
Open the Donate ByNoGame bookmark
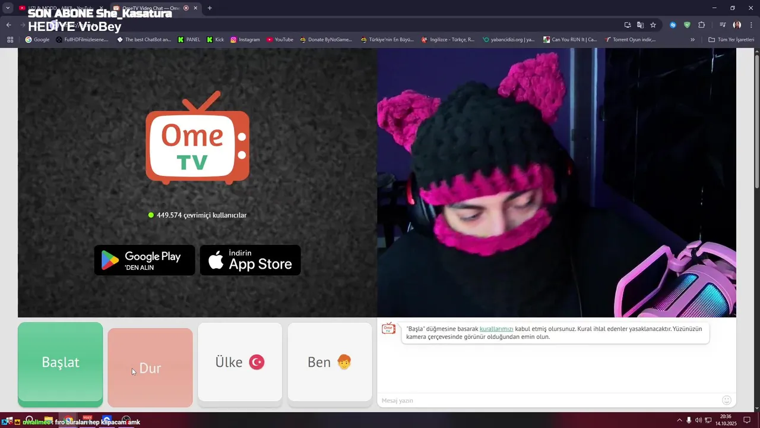tap(326, 40)
